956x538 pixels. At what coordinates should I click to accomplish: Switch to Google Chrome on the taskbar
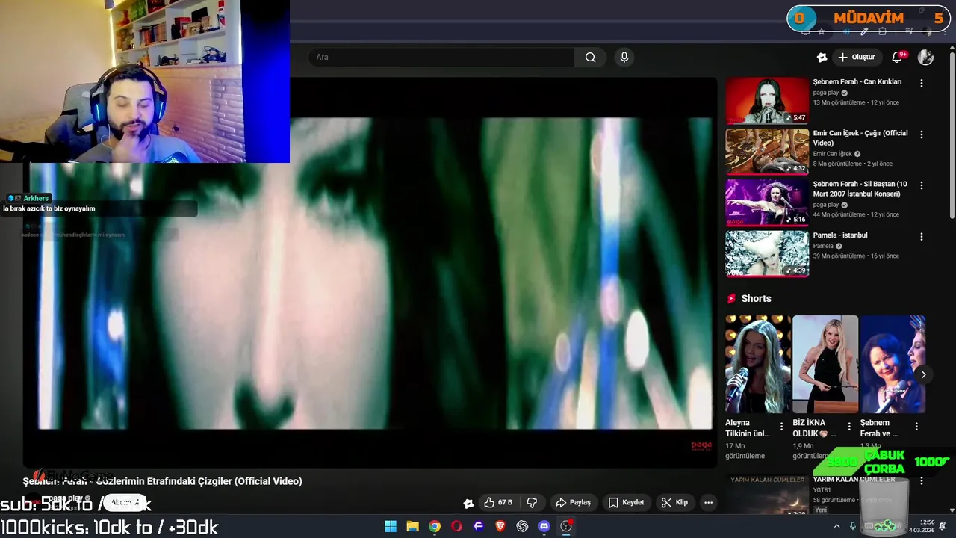point(435,526)
